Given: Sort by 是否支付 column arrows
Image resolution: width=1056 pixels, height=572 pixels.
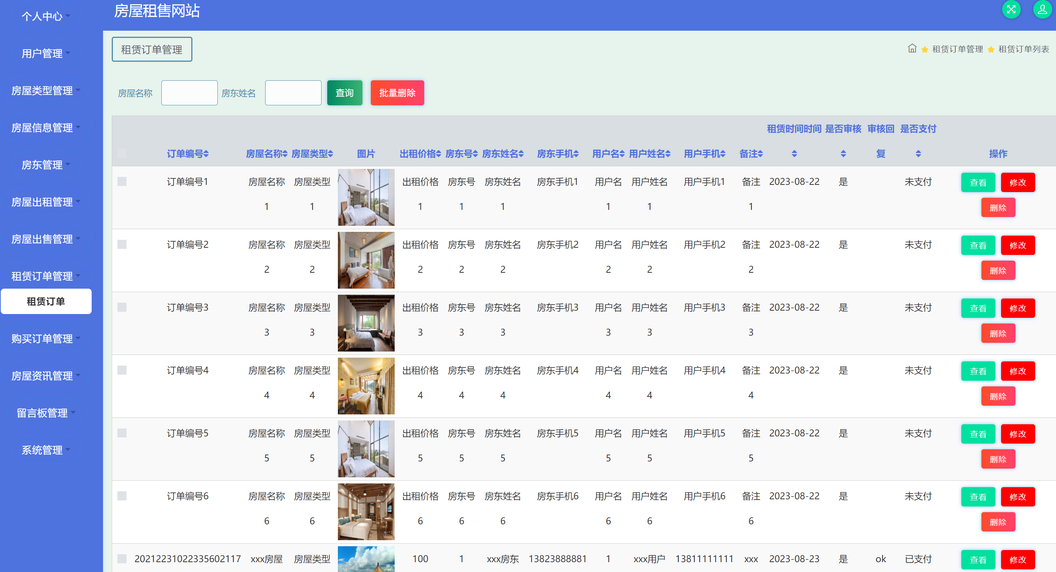Looking at the screenshot, I should (x=918, y=154).
